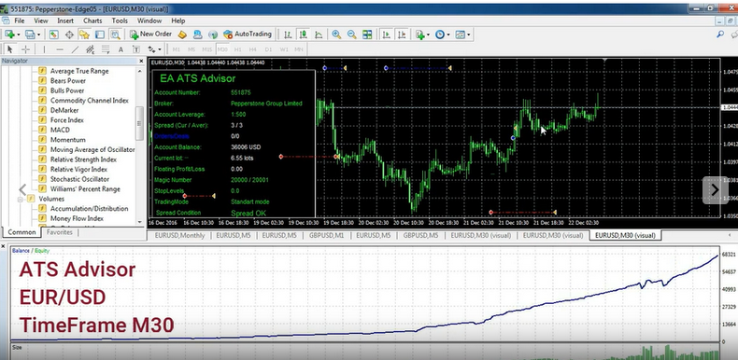Select the Text 'A' drawing tool
The height and width of the screenshot is (360, 738).
point(121,48)
